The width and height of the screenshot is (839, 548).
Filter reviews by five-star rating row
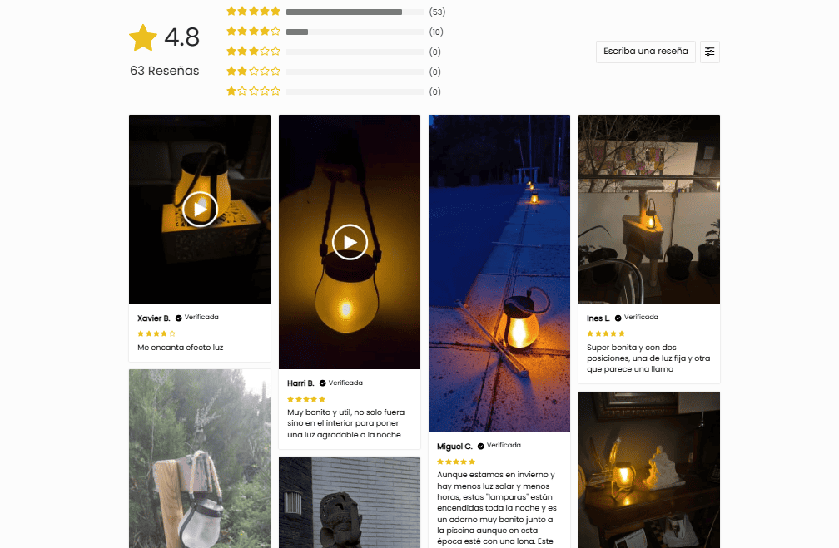pyautogui.click(x=335, y=12)
